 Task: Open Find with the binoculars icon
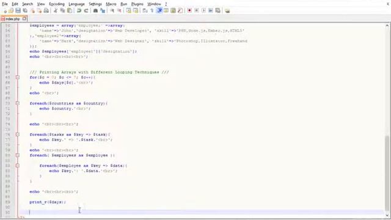point(95,10)
